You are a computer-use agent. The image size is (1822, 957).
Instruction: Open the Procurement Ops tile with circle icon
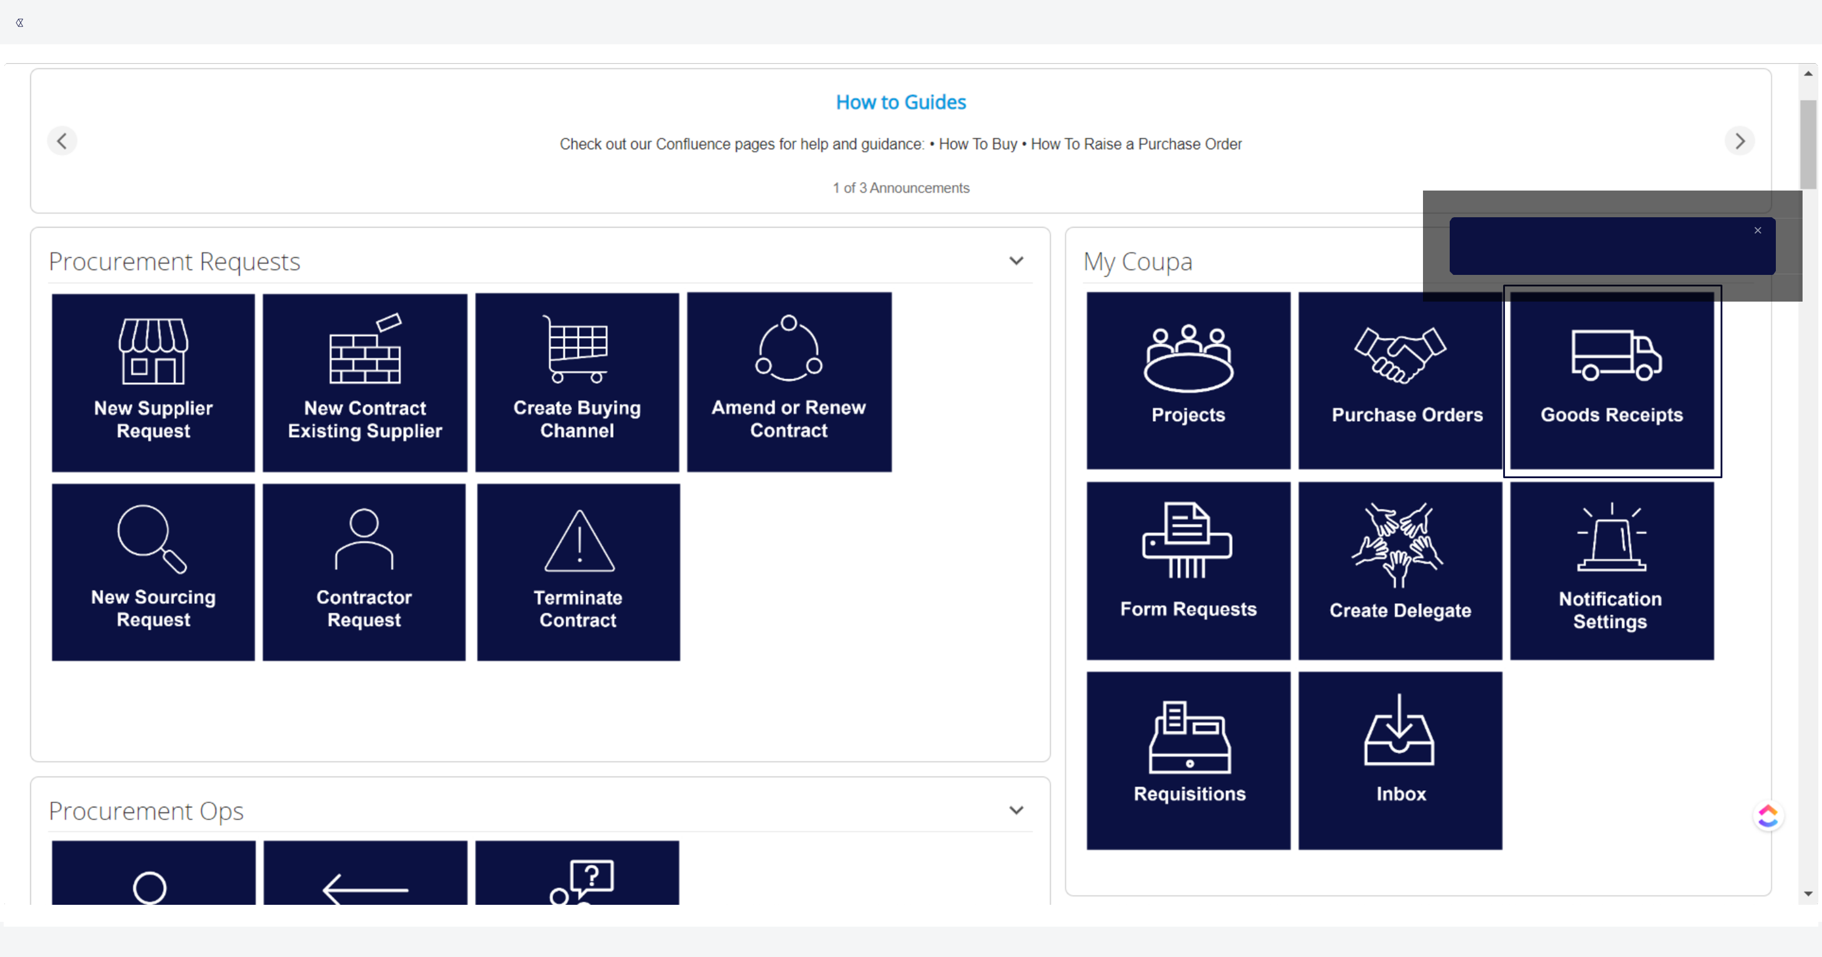[x=154, y=873]
